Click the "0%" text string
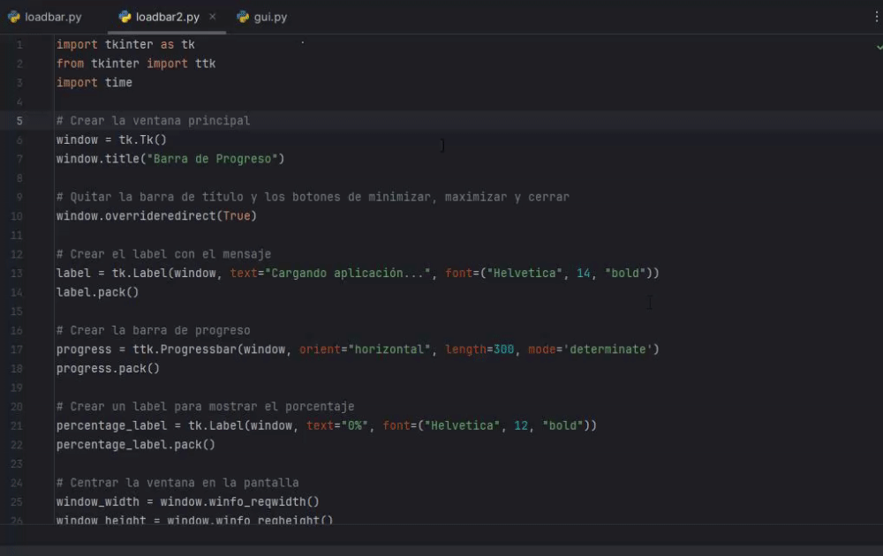Image resolution: width=883 pixels, height=556 pixels. tap(355, 425)
